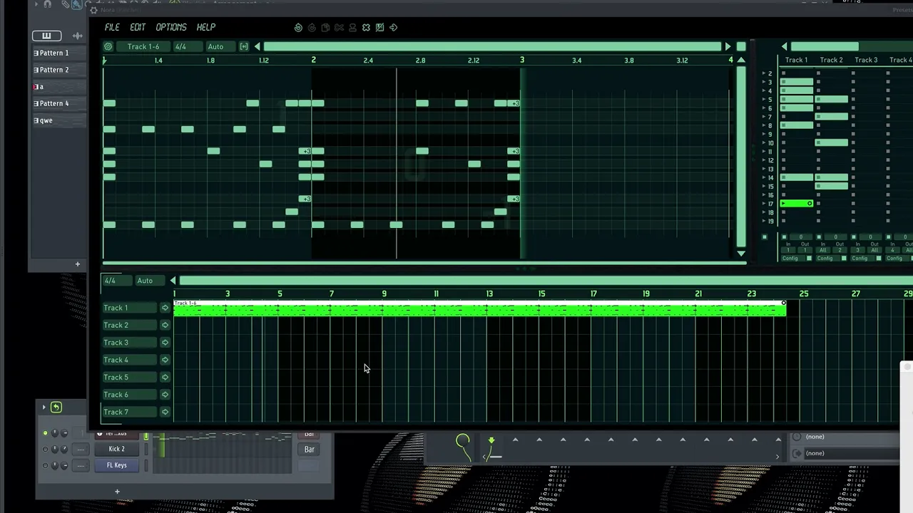Launch scene 14 with its play triangle
The width and height of the screenshot is (913, 513).
click(x=764, y=177)
